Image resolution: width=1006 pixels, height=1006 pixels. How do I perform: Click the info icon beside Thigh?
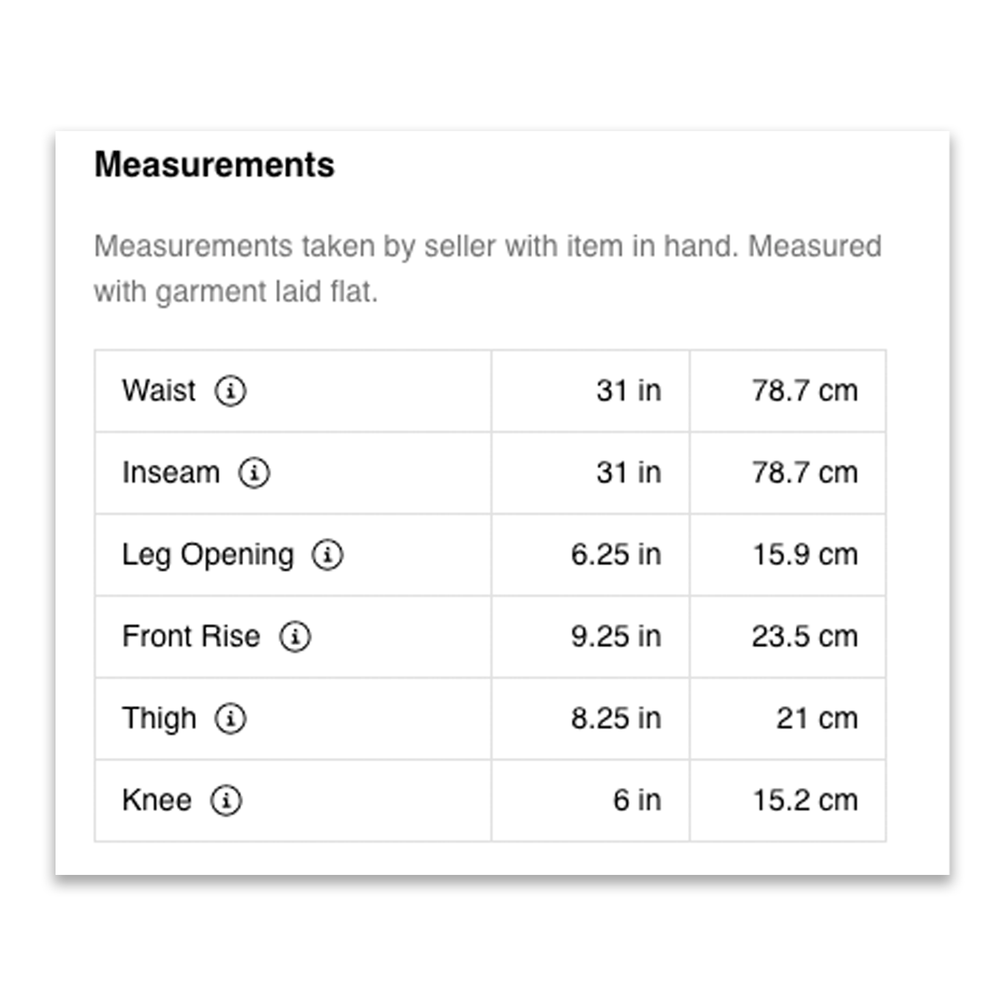coord(230,718)
